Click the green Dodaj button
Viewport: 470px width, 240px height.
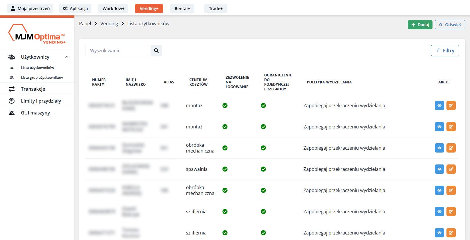pos(420,25)
